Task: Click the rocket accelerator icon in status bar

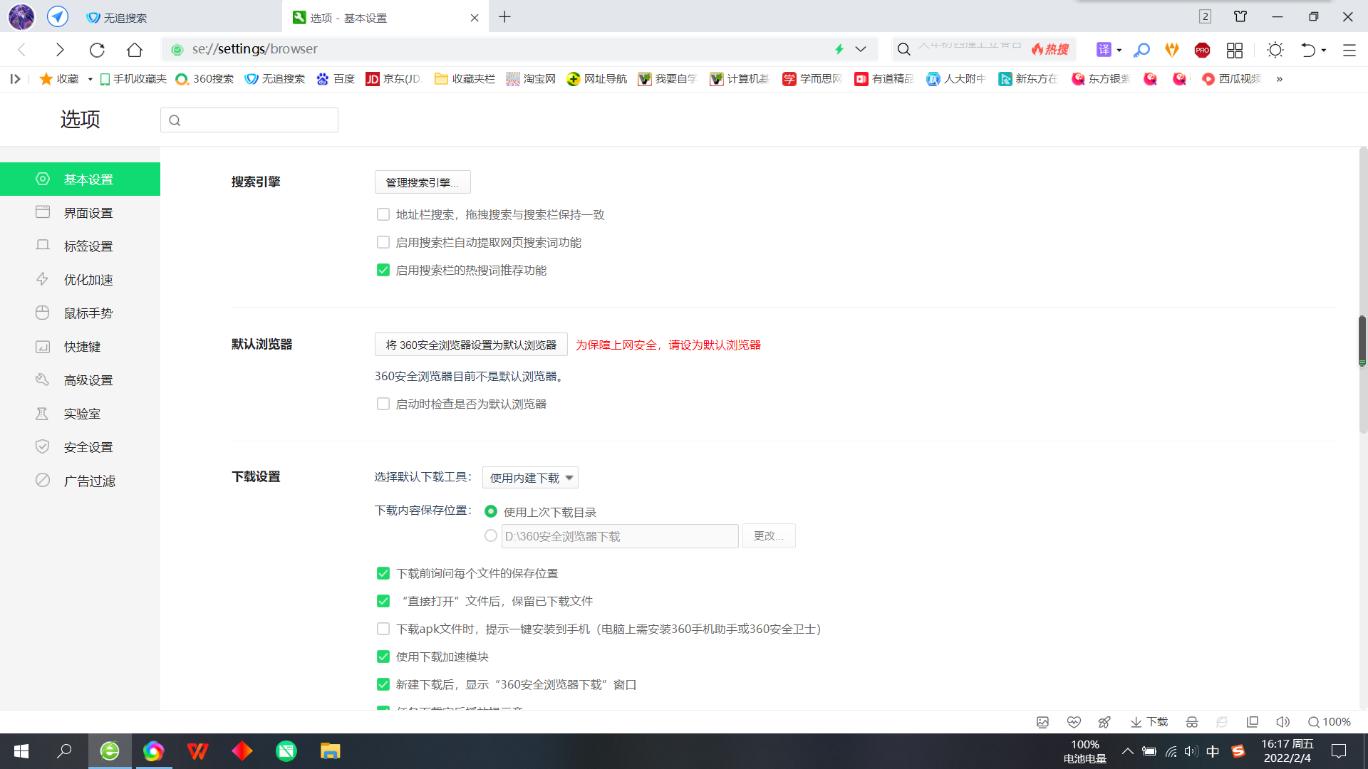Action: pos(1104,722)
